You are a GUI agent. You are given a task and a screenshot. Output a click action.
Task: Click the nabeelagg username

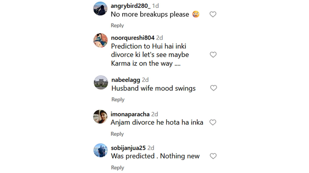[126, 80]
